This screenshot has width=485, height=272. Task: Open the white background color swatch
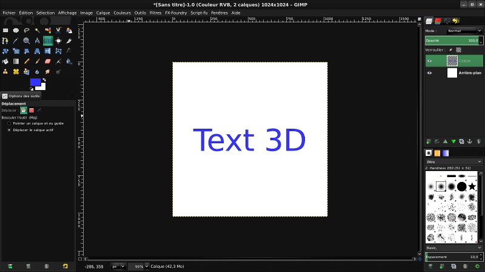click(42, 87)
